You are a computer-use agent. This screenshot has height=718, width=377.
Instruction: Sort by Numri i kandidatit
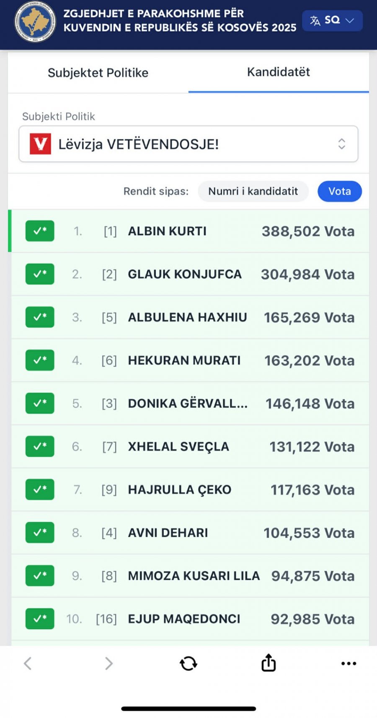point(253,191)
